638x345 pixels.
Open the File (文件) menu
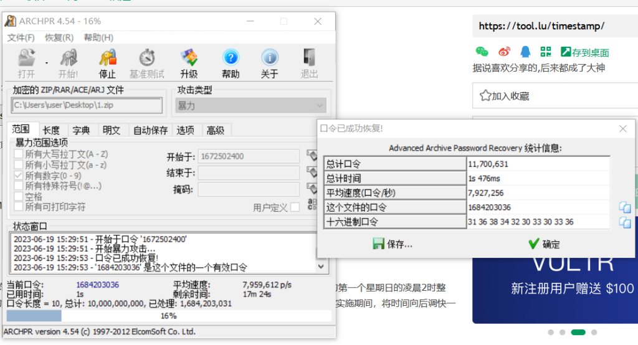tap(21, 37)
